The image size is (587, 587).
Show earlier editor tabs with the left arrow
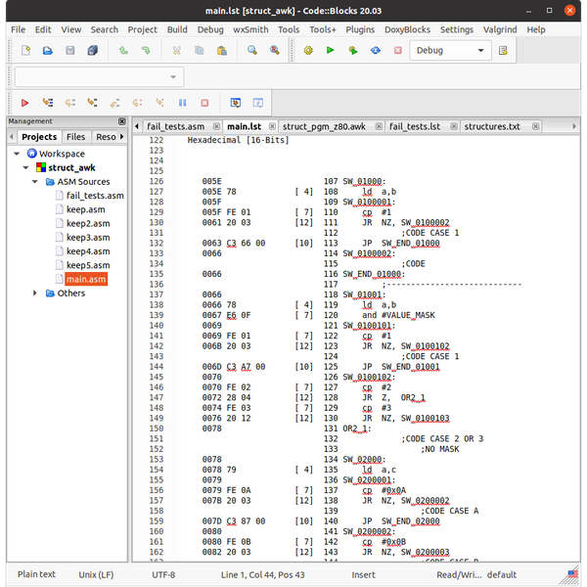[x=137, y=126]
